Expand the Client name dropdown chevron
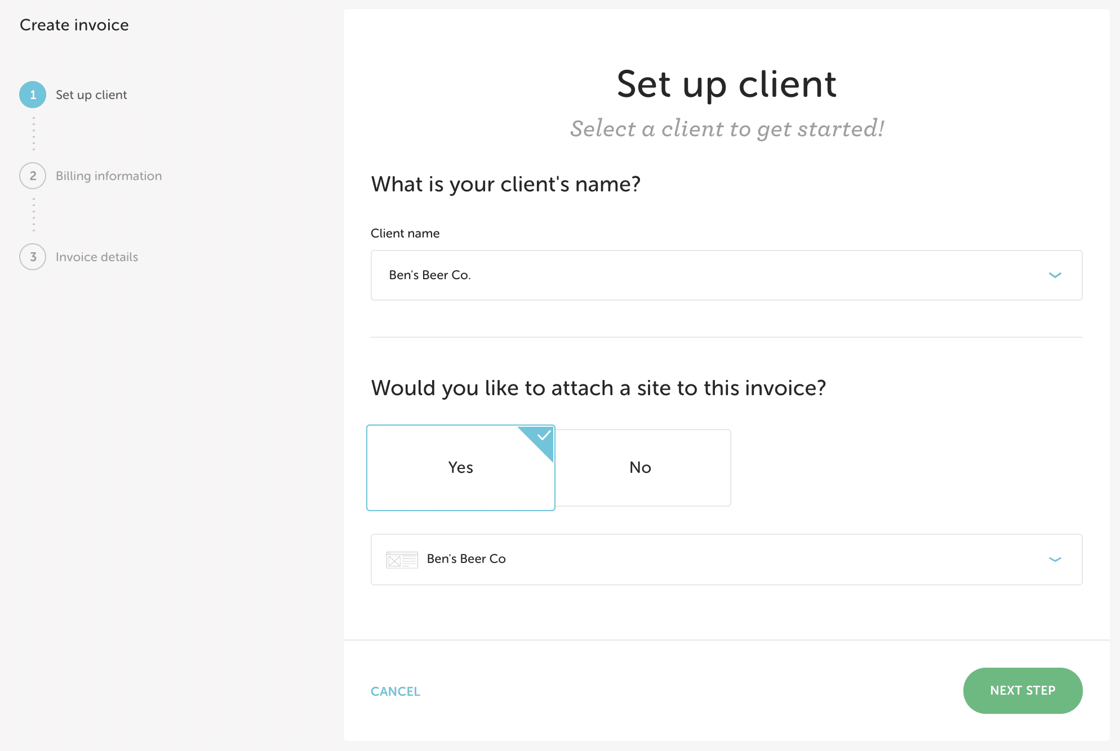The width and height of the screenshot is (1120, 751). coord(1055,275)
